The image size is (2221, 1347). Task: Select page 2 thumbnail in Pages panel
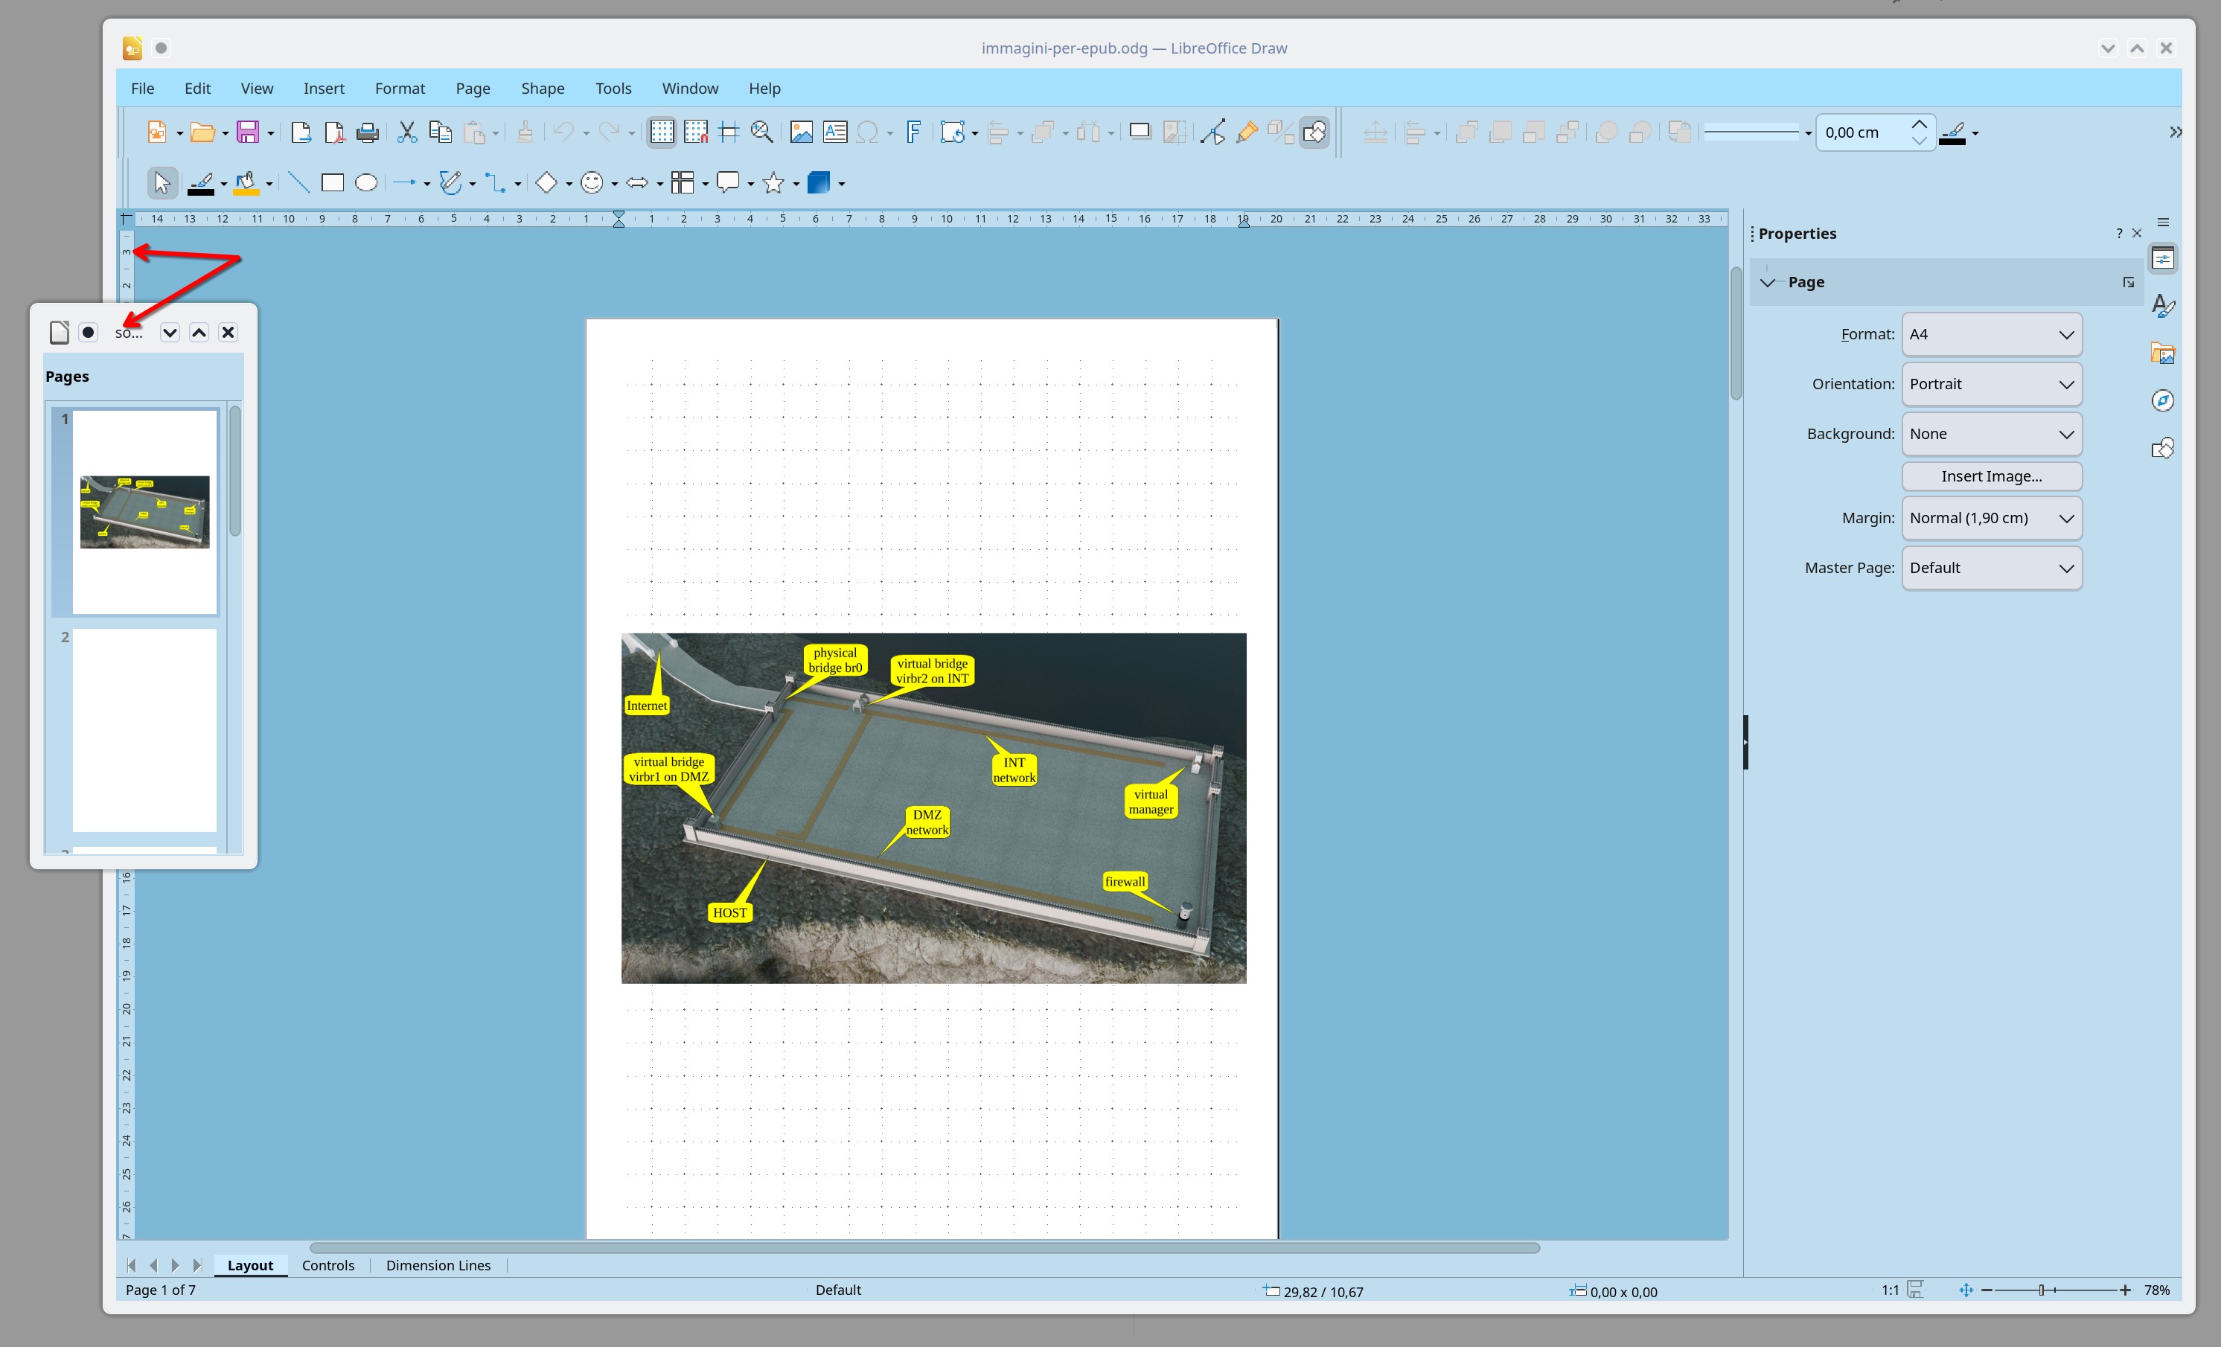pyautogui.click(x=144, y=730)
